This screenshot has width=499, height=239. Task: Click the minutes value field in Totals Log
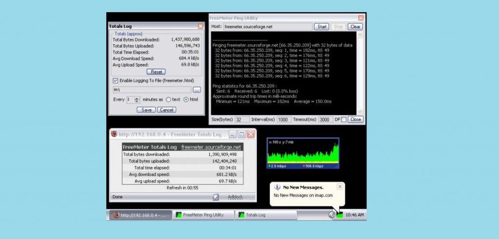click(131, 100)
